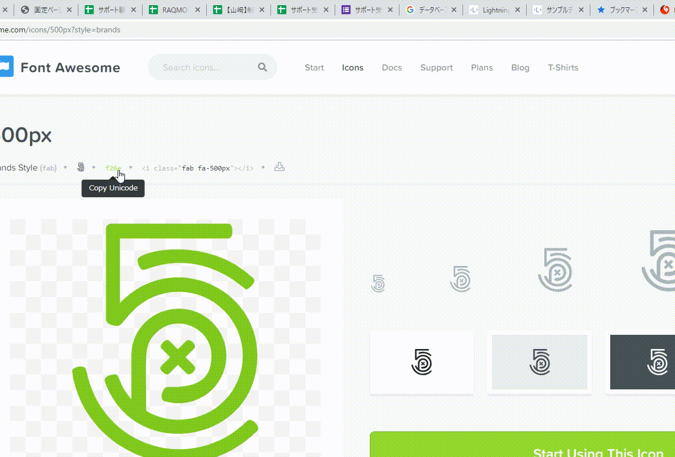Open the Support menu item
Viewport: 675px width, 457px height.
(x=436, y=68)
